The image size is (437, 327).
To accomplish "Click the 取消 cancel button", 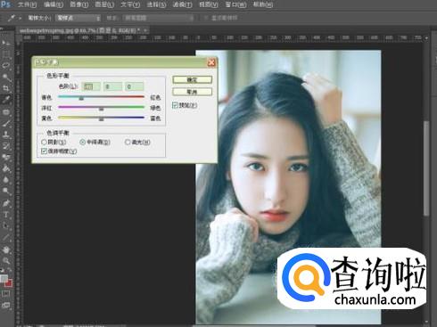I will pos(192,92).
